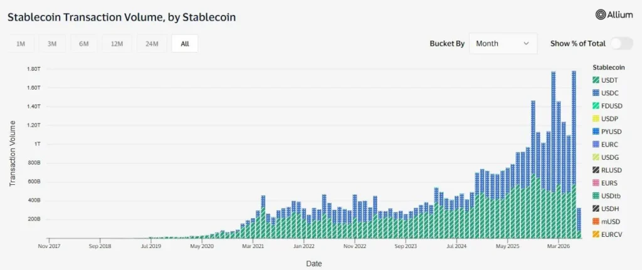Switch to the 24M time range
The height and width of the screenshot is (270, 642).
tap(152, 44)
